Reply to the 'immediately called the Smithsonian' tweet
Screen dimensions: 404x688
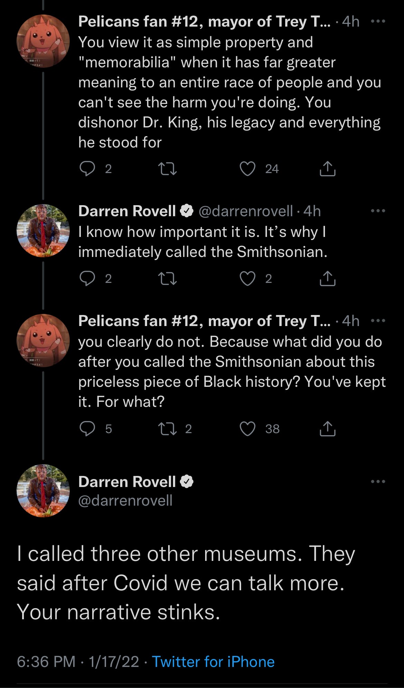click(87, 279)
